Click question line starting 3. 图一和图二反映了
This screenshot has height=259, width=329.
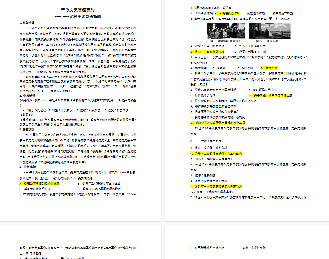240,19
